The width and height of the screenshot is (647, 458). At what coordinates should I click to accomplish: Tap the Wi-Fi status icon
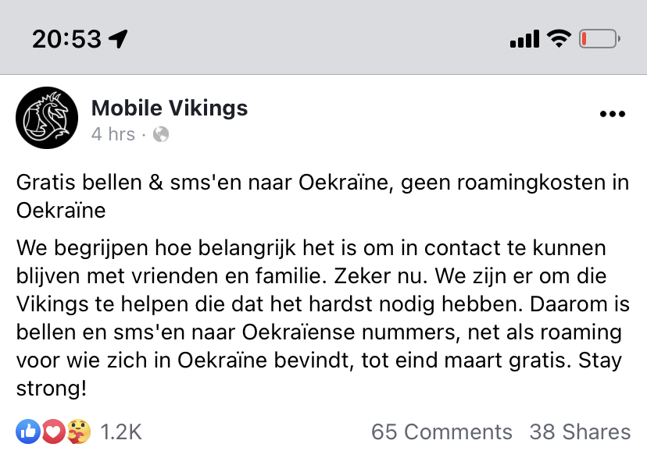[559, 38]
